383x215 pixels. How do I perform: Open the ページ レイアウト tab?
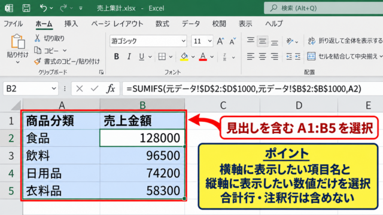point(117,24)
